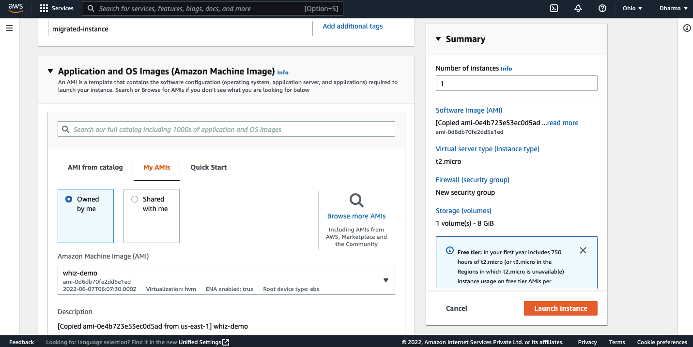Open the whiz-demo AMI dropdown

pos(226,280)
